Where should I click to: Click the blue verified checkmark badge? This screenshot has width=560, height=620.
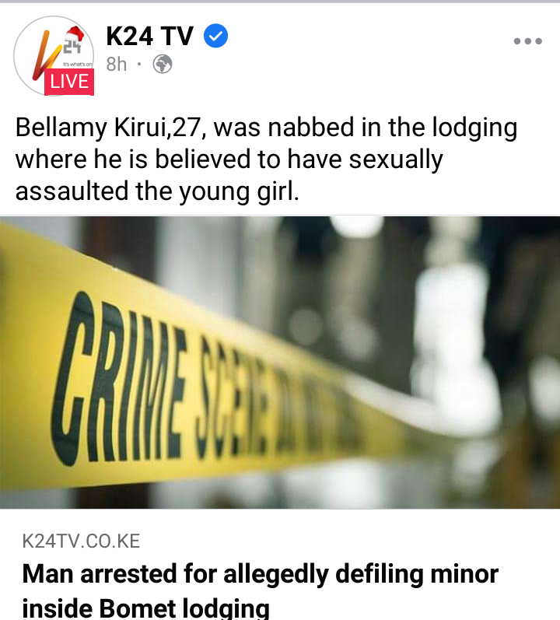click(x=215, y=36)
